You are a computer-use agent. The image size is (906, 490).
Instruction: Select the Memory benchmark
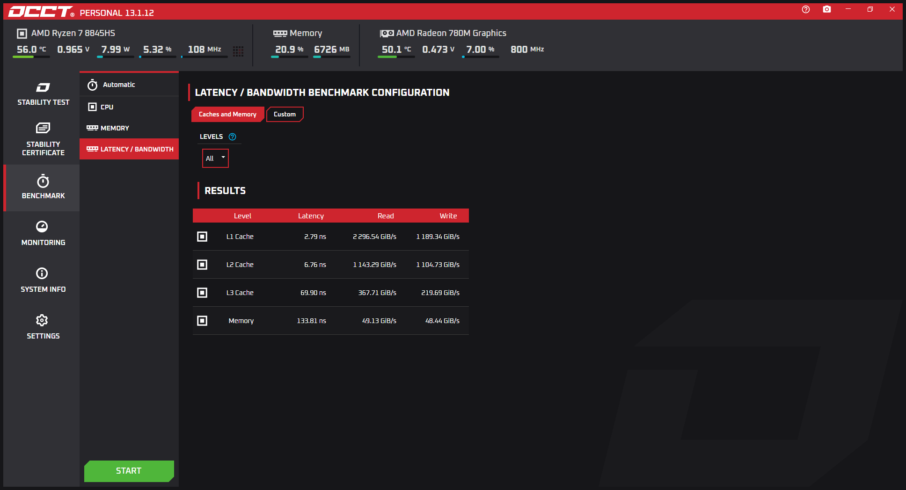point(129,128)
